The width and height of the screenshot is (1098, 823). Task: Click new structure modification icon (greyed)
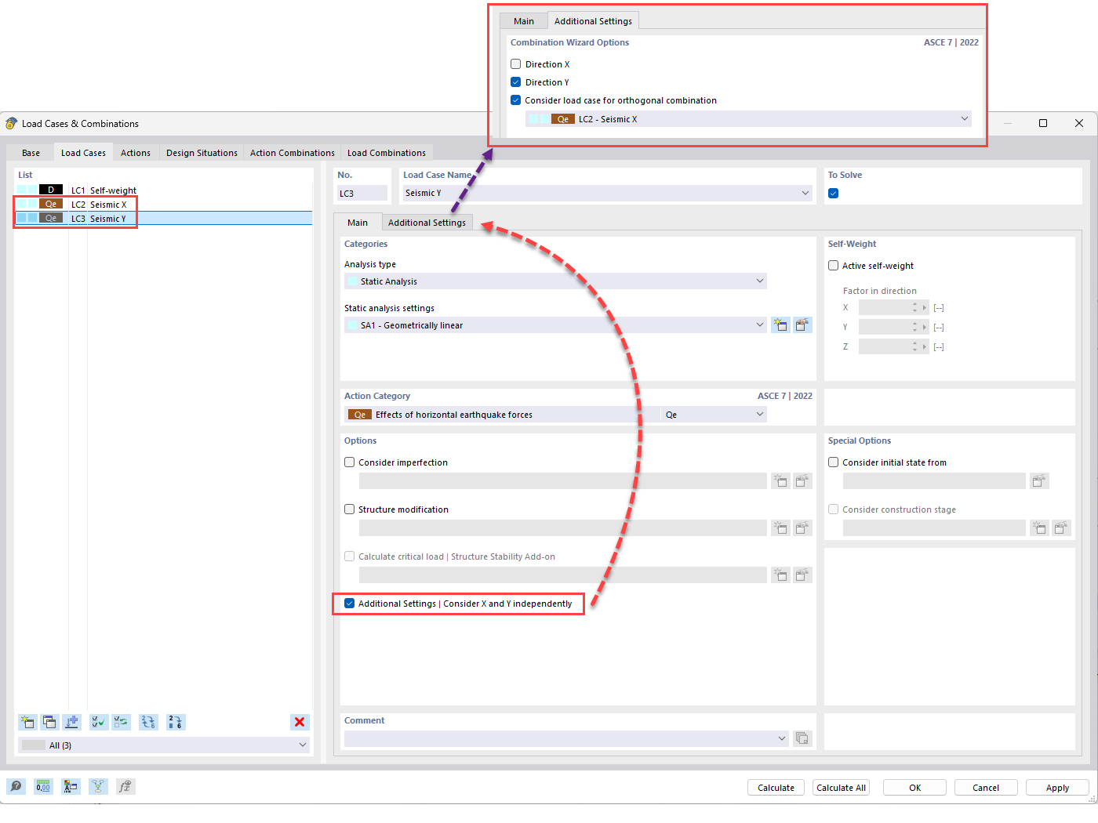(780, 528)
